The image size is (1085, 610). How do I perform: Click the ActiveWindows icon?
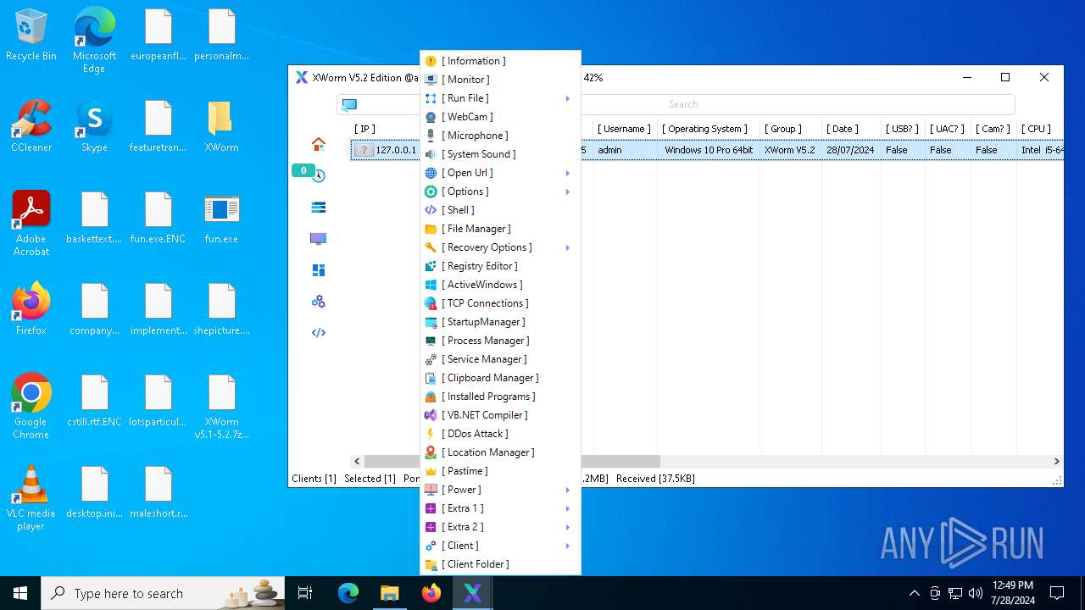coord(431,285)
